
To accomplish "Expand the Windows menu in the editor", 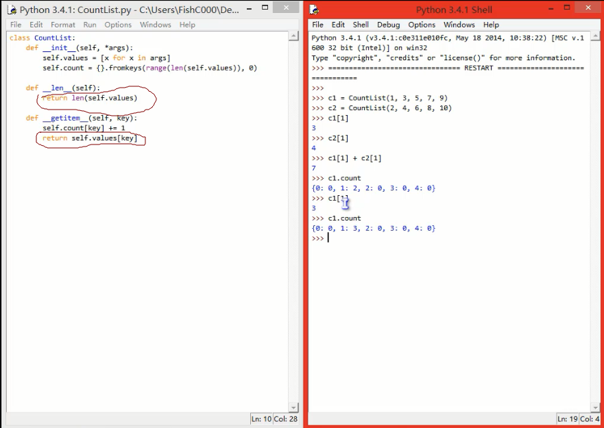I will (x=155, y=25).
